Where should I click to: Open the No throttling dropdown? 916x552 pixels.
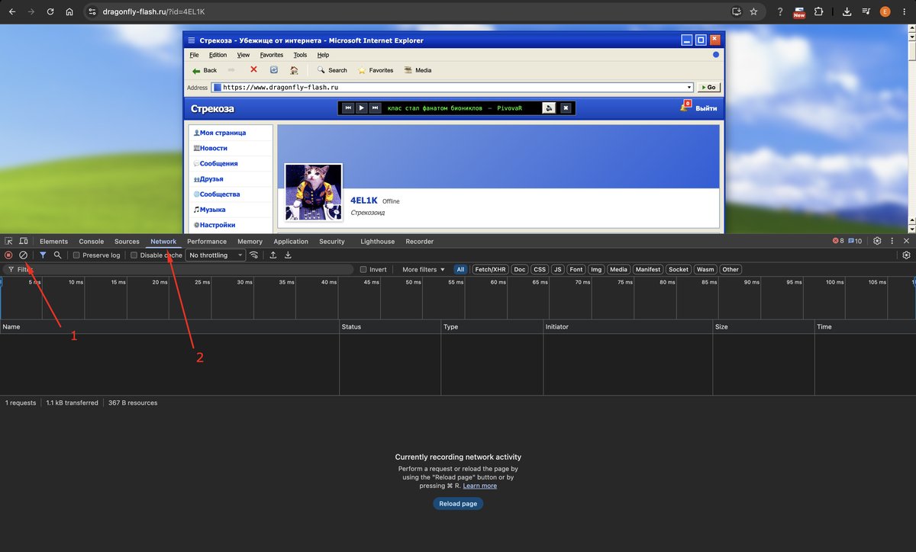tap(215, 255)
